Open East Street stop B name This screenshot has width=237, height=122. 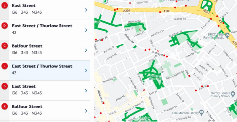pyautogui.click(x=24, y=86)
